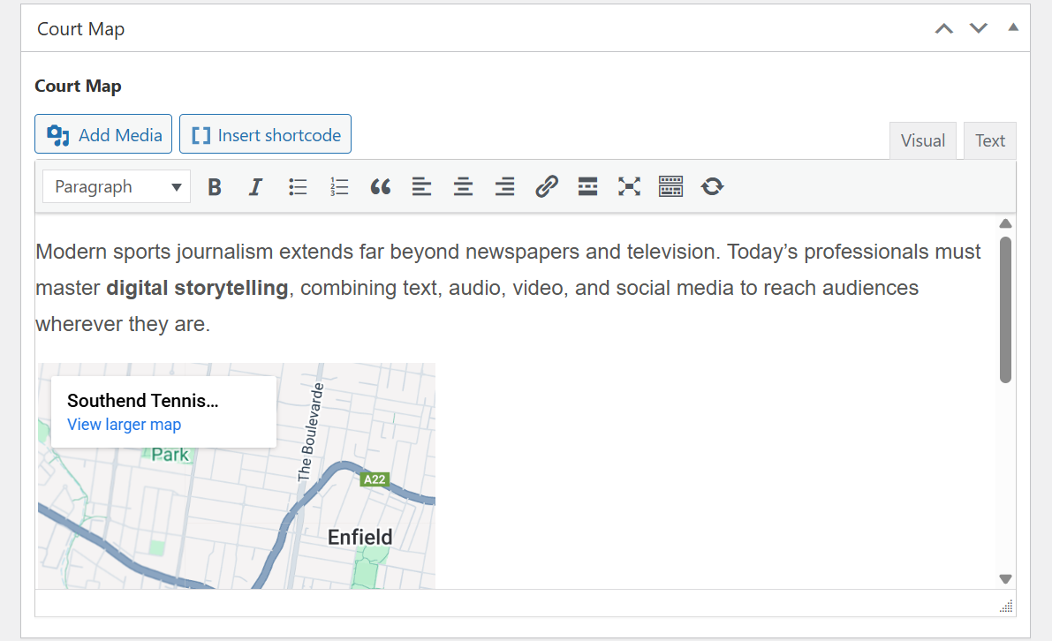1052x641 pixels.
Task: Click the Add Media button
Action: tap(104, 135)
